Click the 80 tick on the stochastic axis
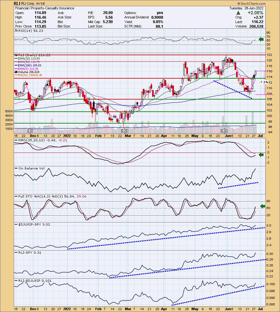Image resolution: width=280 pixels, height=312 pixels. tap(268, 201)
